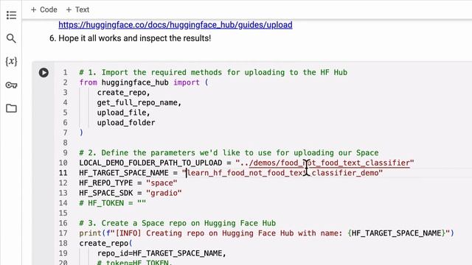Click the HF_TARGET_SPACE_NAME variable on line 11
Image resolution: width=472 pixels, height=265 pixels.
click(x=124, y=173)
